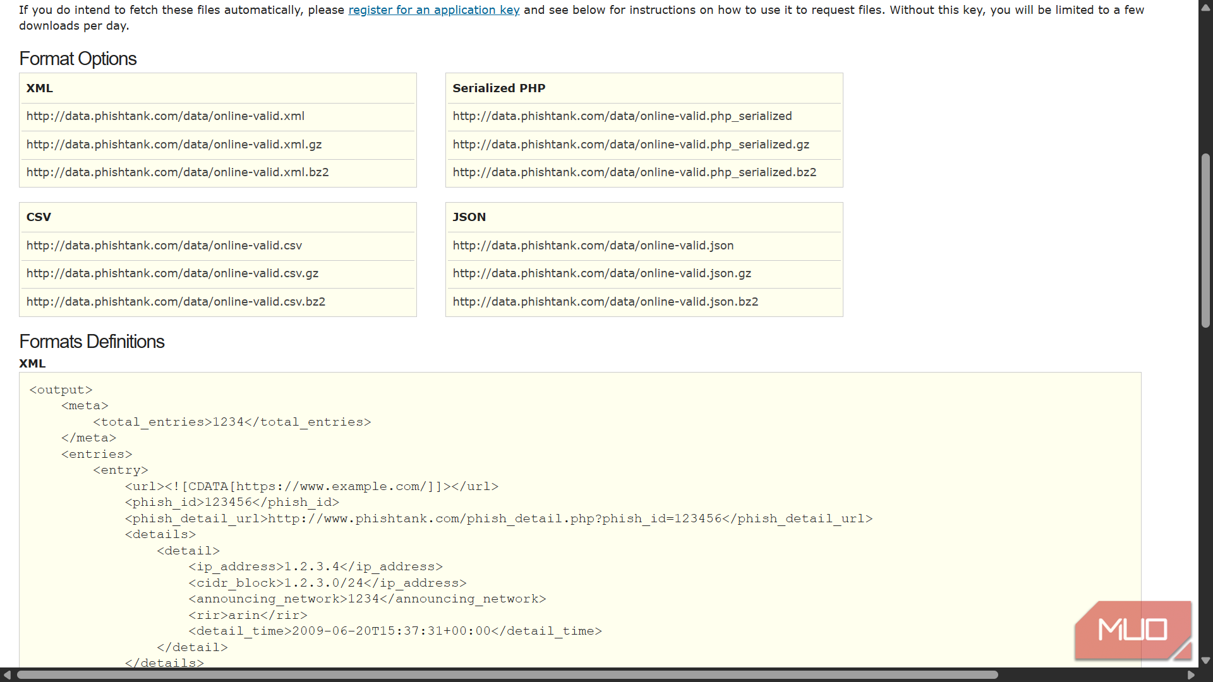Click the online-valid.csv.bz2 URL
1213x682 pixels.
(x=176, y=302)
